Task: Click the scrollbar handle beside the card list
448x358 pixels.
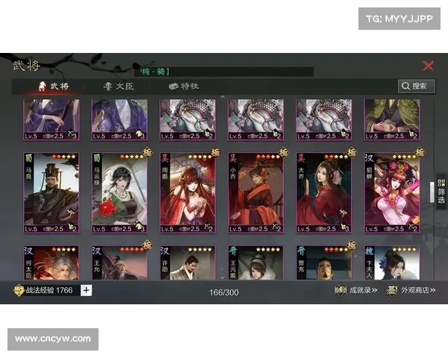Action: (x=432, y=192)
